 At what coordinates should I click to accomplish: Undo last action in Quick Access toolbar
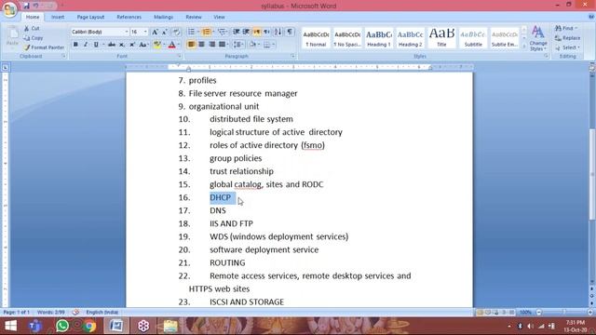pyautogui.click(x=35, y=6)
